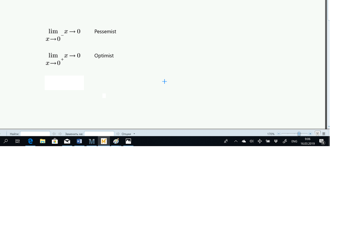Click the left-hand limit math expression
Viewport: 342px width, 228px height.
[63, 35]
